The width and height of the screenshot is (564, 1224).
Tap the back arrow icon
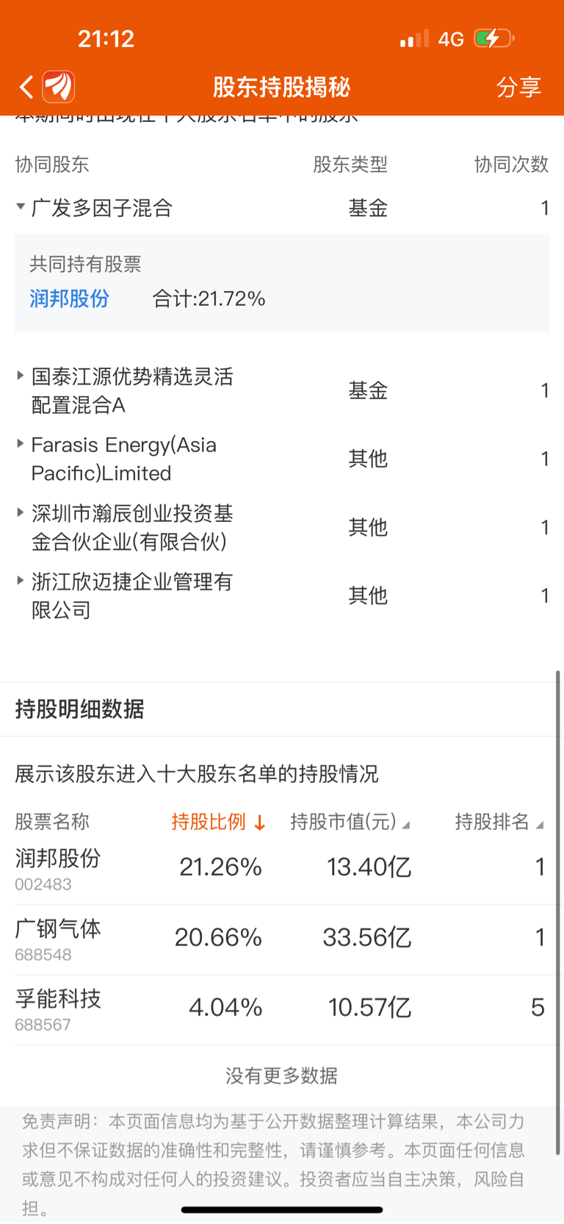[x=26, y=87]
